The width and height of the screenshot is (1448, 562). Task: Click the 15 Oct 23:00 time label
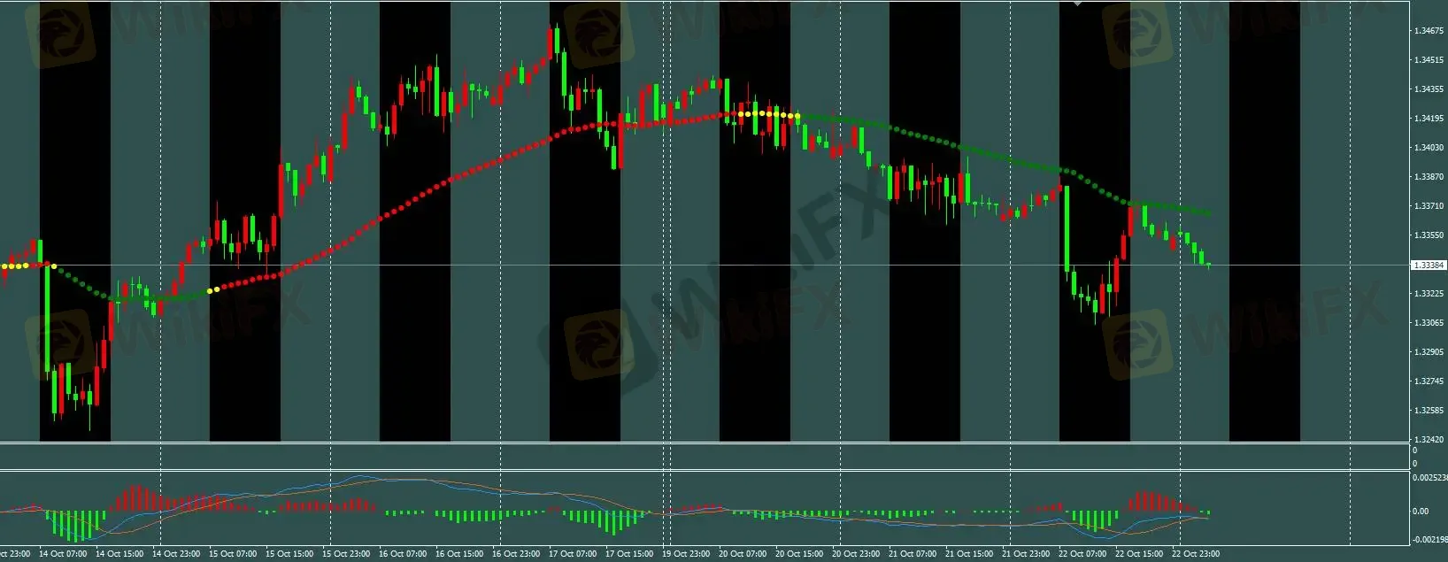(346, 554)
